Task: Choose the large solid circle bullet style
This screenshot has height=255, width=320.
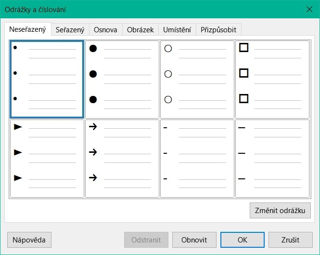Action: [x=122, y=79]
